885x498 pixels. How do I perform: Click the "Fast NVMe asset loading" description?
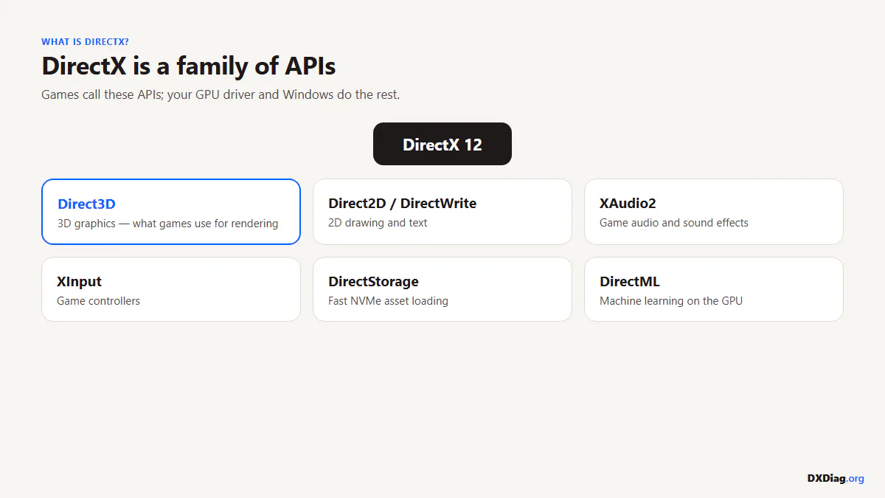pos(388,301)
